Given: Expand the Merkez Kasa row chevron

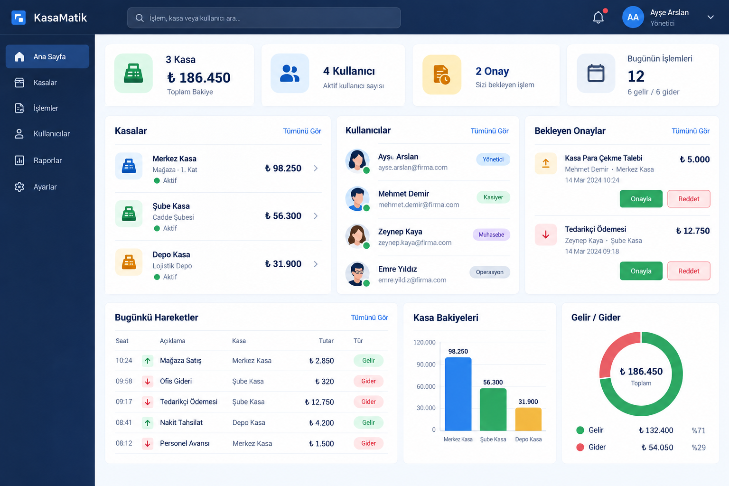Looking at the screenshot, I should (x=316, y=168).
